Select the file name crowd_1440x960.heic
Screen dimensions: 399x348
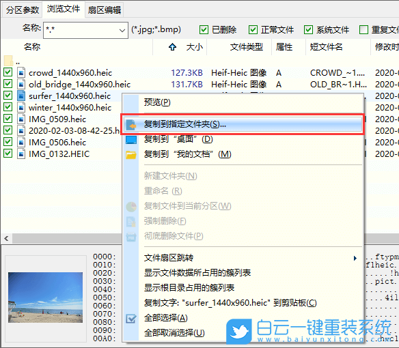coord(70,73)
